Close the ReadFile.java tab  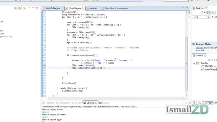(x=83, y=8)
